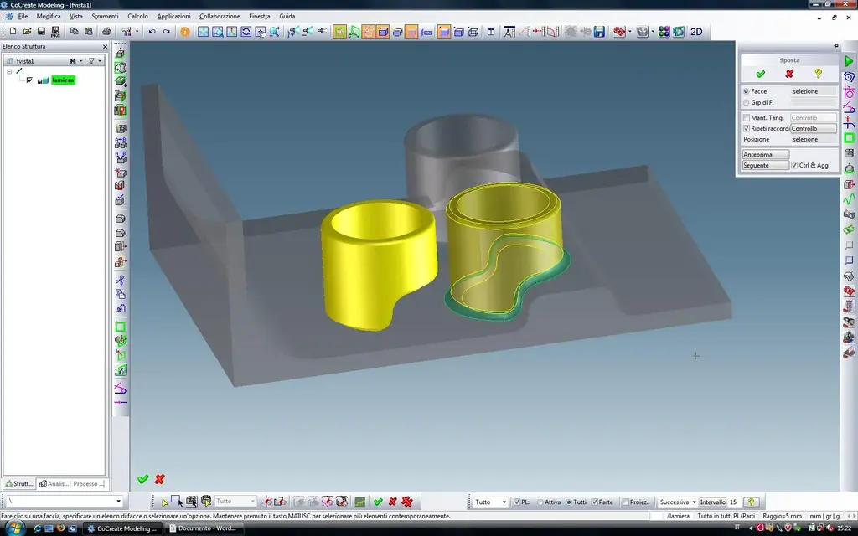Open the Applicazioni menu
The width and height of the screenshot is (858, 536).
173,16
